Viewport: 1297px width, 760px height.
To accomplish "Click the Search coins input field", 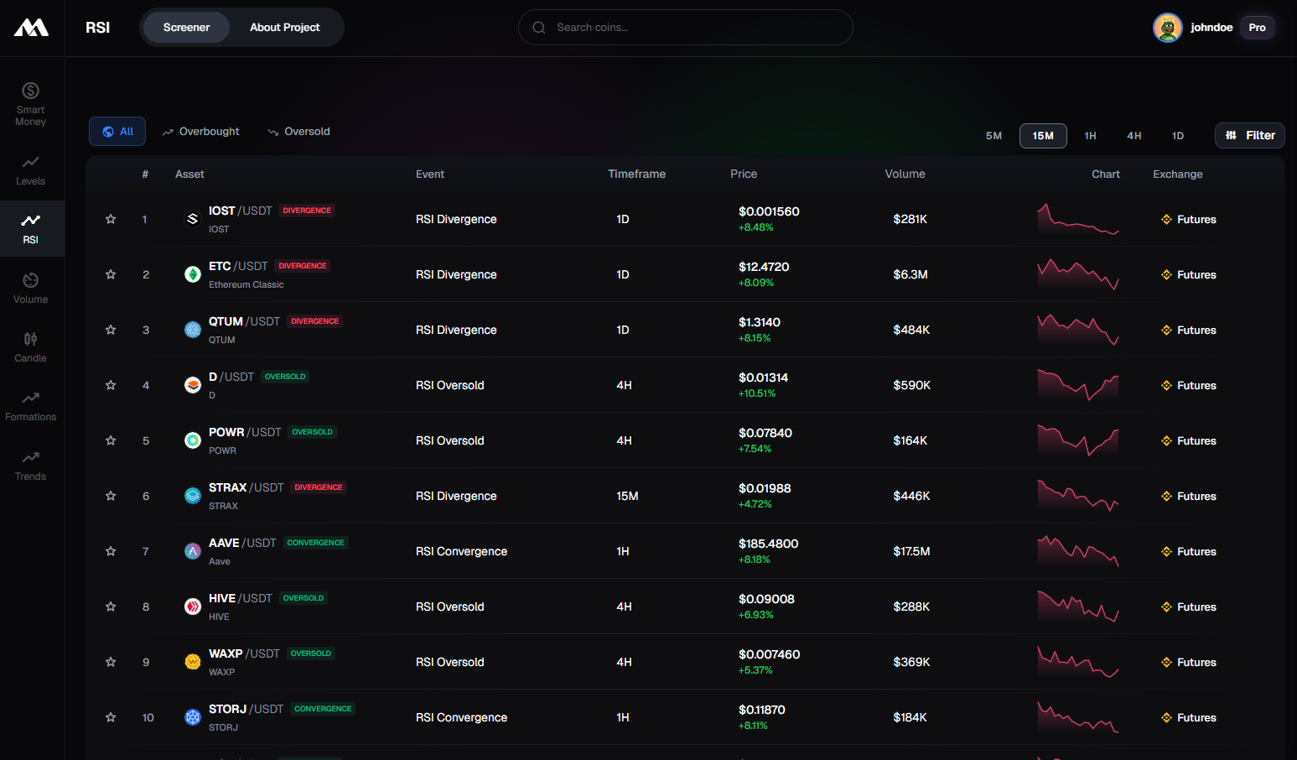I will tap(685, 28).
